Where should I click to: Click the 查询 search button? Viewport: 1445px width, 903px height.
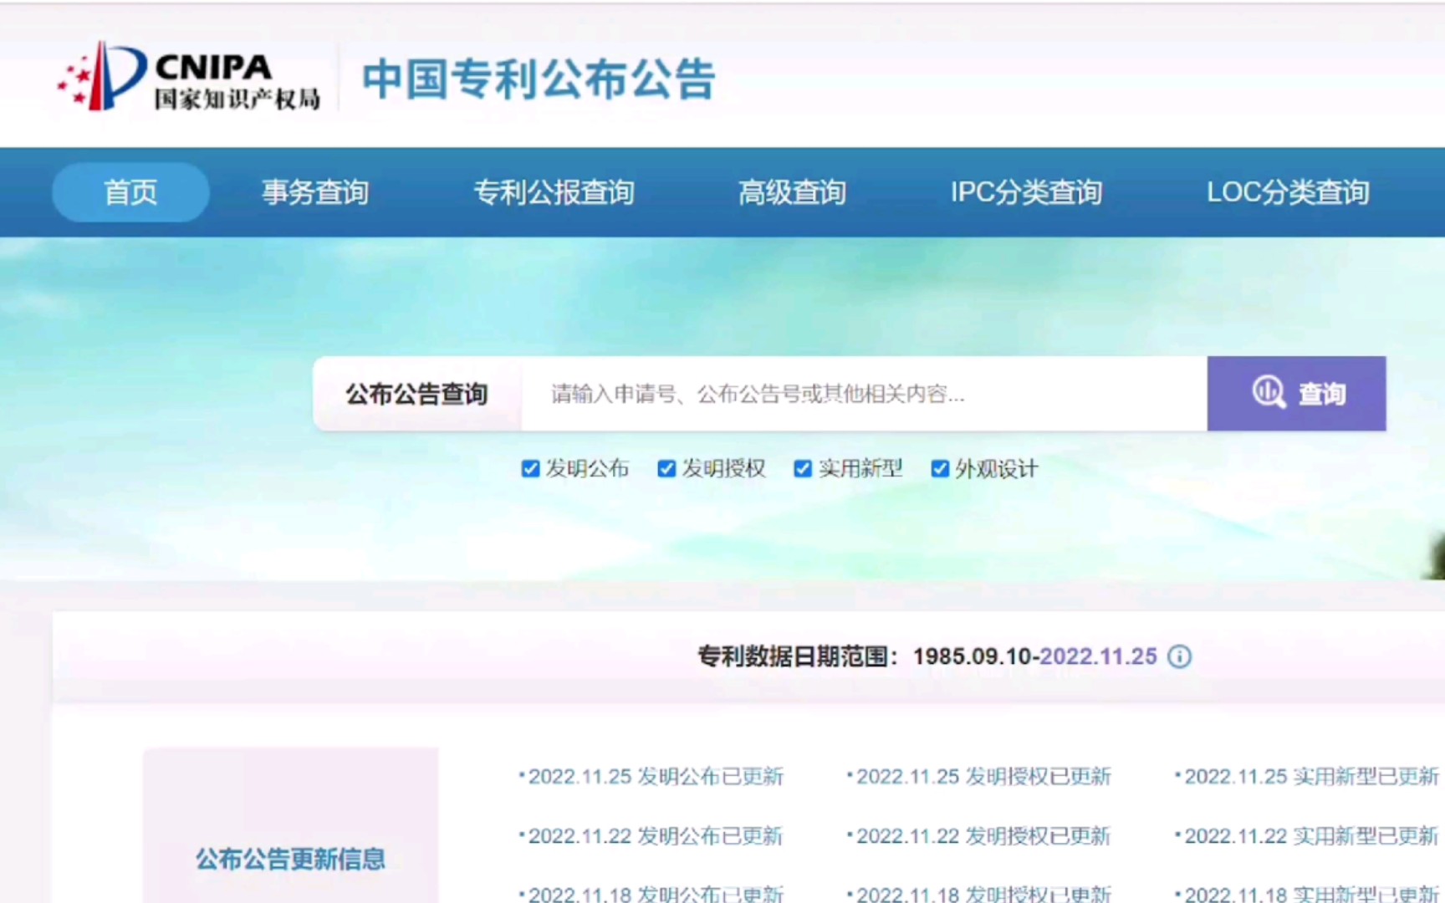click(1297, 394)
